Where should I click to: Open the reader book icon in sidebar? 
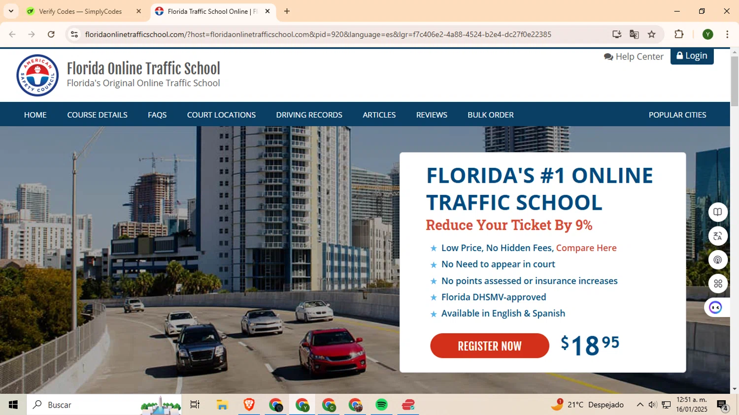pos(718,212)
